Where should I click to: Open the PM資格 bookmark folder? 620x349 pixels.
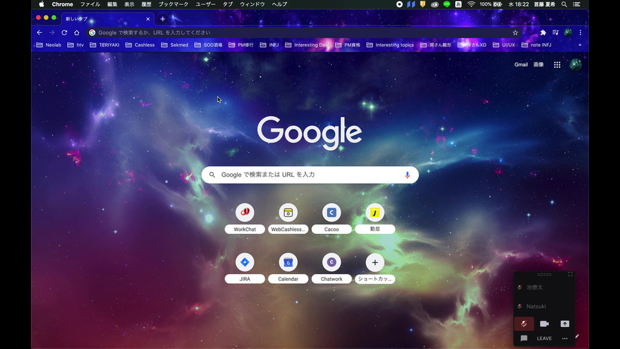click(x=347, y=45)
